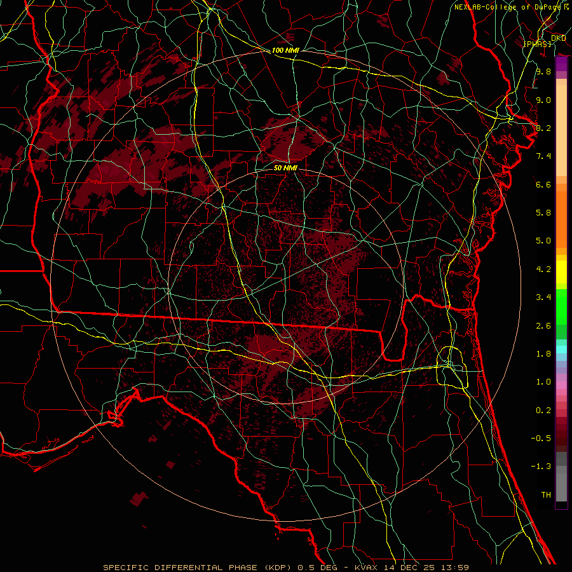The width and height of the screenshot is (572, 572).
Task: Click the orange swatch near 5.8
Action: point(561,213)
